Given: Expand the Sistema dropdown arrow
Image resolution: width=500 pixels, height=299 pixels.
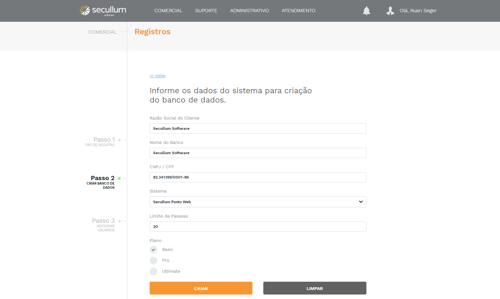Looking at the screenshot, I should [x=361, y=202].
